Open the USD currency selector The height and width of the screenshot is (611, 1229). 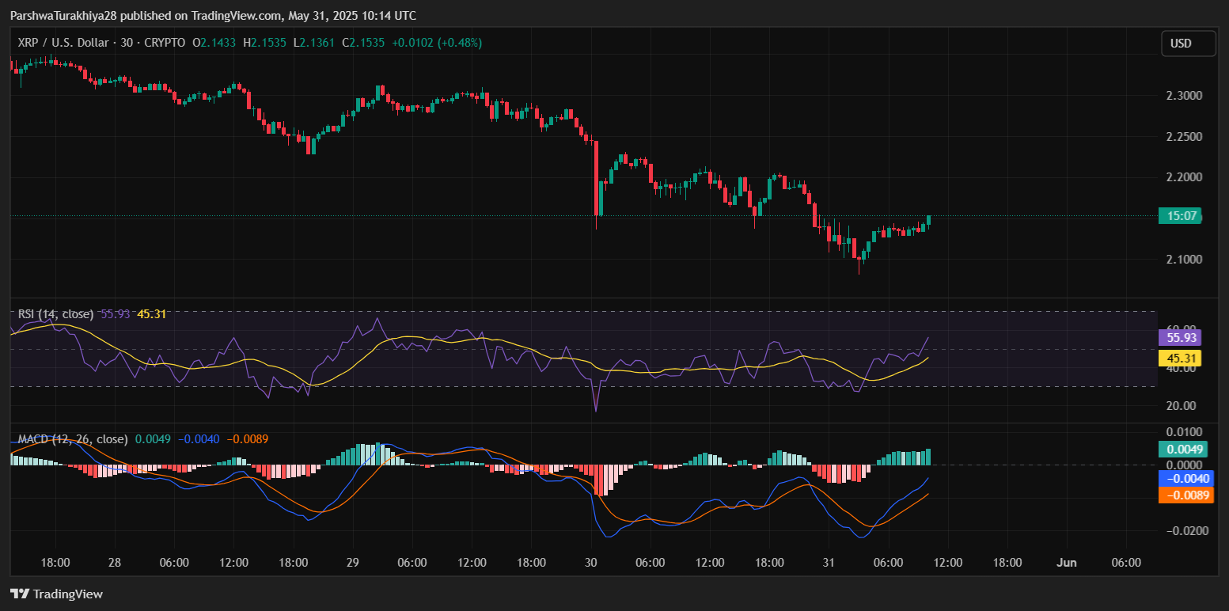pyautogui.click(x=1188, y=44)
